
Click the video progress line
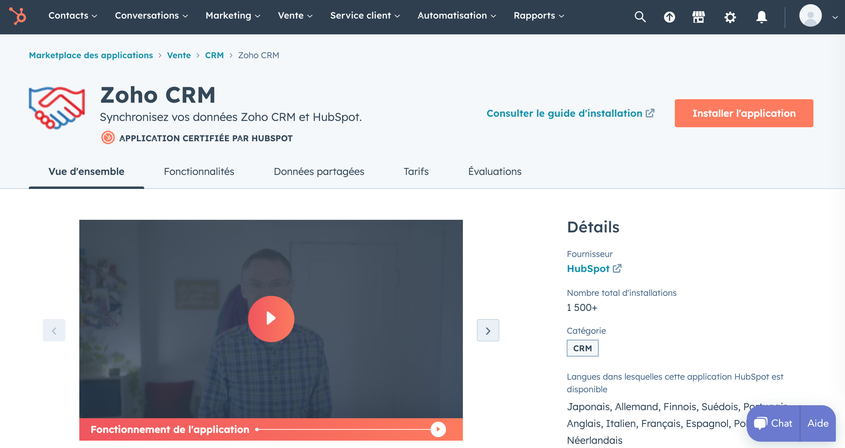click(x=344, y=429)
